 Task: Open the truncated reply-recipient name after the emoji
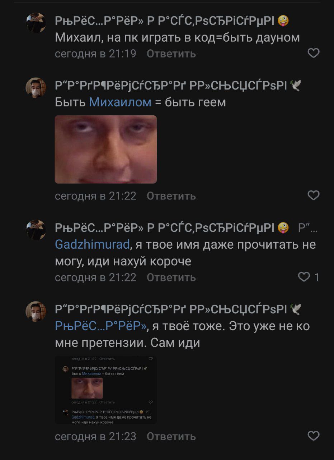[x=308, y=227]
